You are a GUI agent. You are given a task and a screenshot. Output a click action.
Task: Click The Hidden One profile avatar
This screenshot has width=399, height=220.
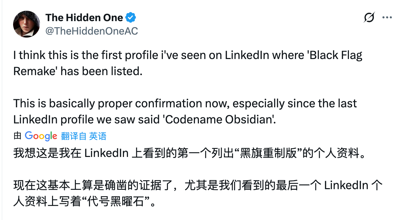(x=24, y=24)
